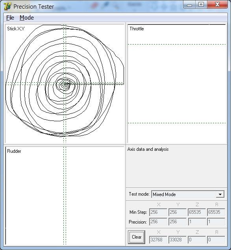Open the Mode menu
Viewport: 231px width, 250px height.
click(x=27, y=18)
